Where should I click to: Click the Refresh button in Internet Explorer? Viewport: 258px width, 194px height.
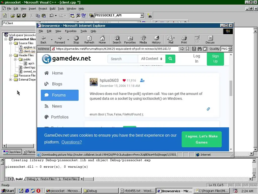[89, 40]
